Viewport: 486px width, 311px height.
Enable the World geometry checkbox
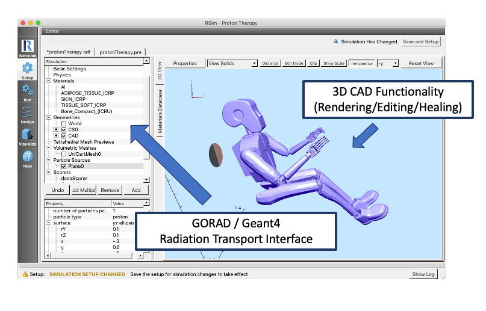click(x=63, y=123)
